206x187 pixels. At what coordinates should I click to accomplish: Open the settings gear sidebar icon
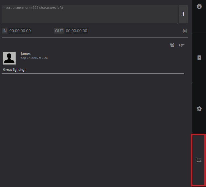tap(199, 109)
